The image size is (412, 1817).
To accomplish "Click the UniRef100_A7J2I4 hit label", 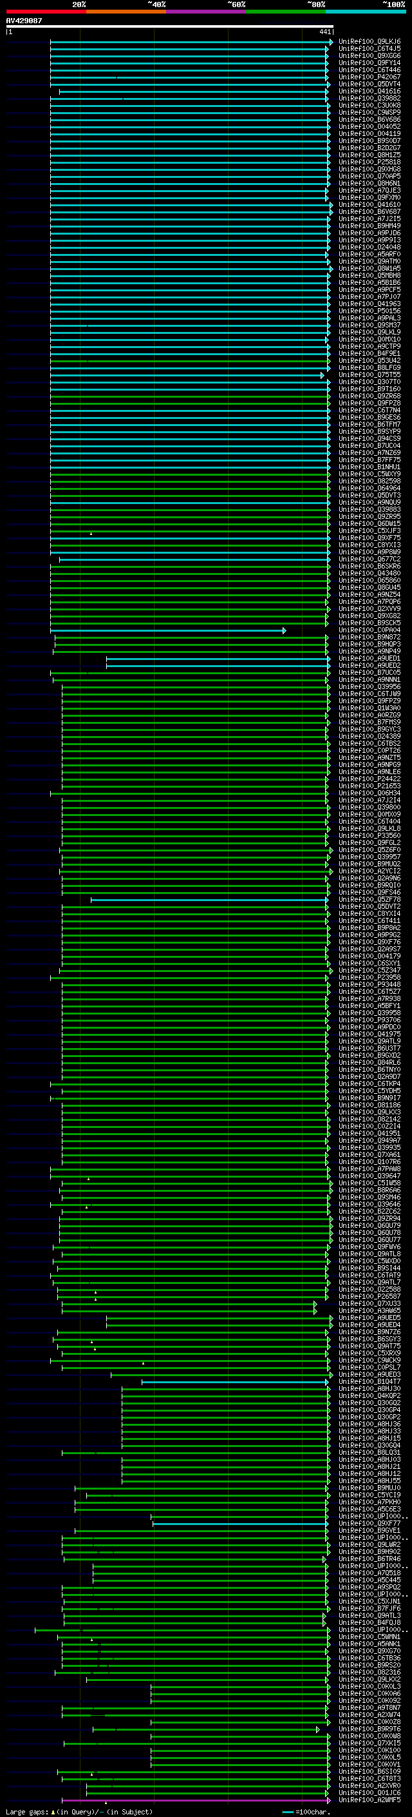I will 370,800.
